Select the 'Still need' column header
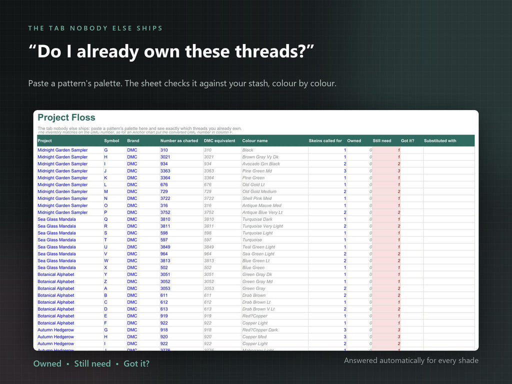 pos(382,140)
